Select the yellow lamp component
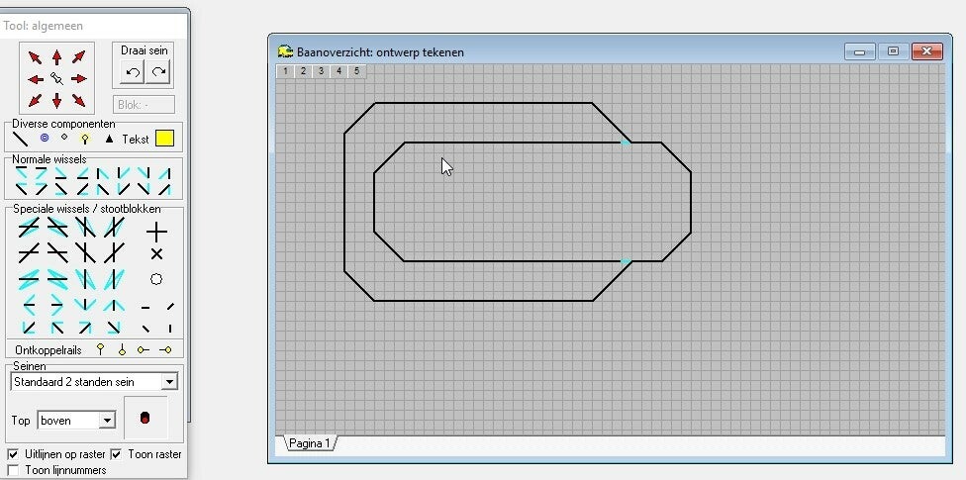 pos(85,139)
